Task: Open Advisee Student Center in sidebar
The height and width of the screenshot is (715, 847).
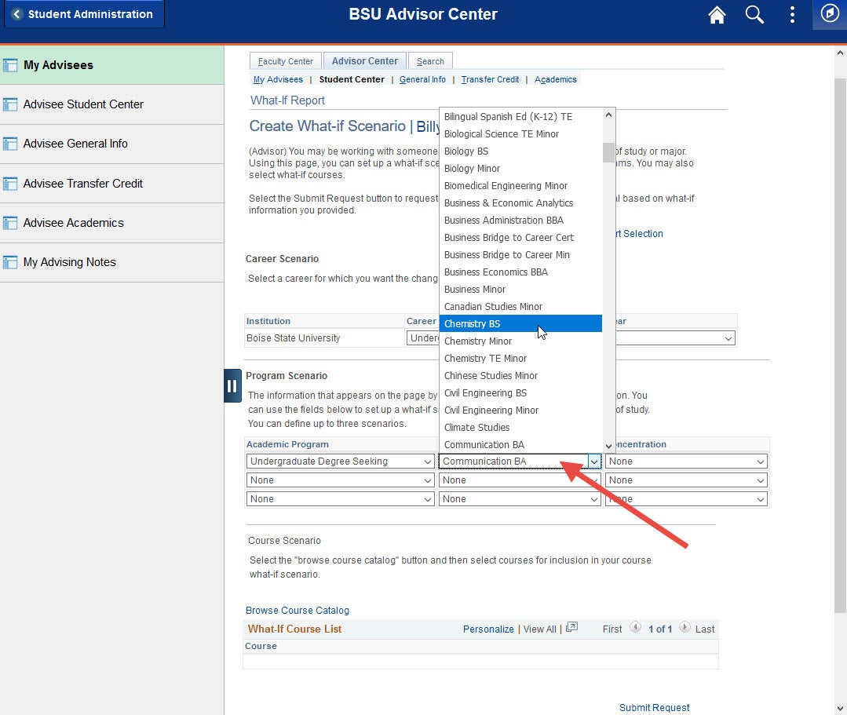Action: (111, 104)
